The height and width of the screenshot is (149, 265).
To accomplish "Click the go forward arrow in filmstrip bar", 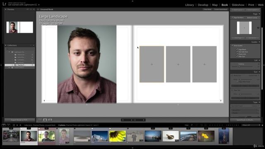I will point(20,125).
